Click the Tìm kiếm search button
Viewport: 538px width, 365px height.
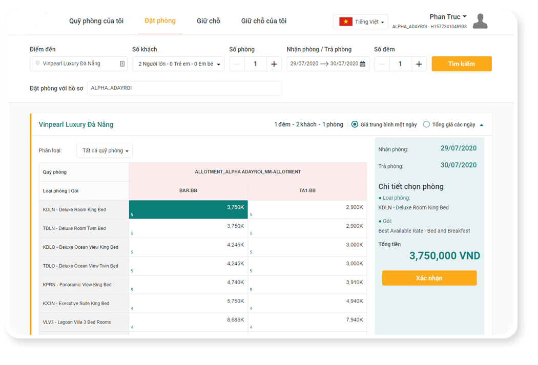point(461,63)
